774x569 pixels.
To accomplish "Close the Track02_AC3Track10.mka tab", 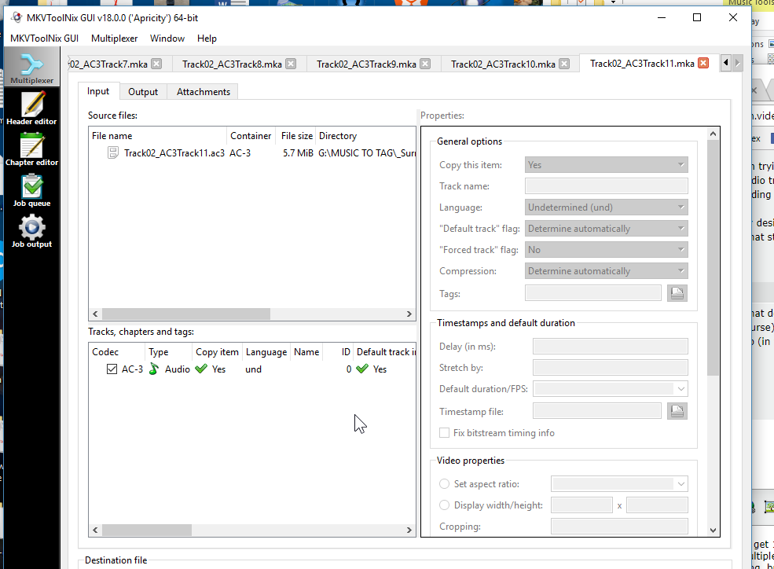I will (565, 64).
